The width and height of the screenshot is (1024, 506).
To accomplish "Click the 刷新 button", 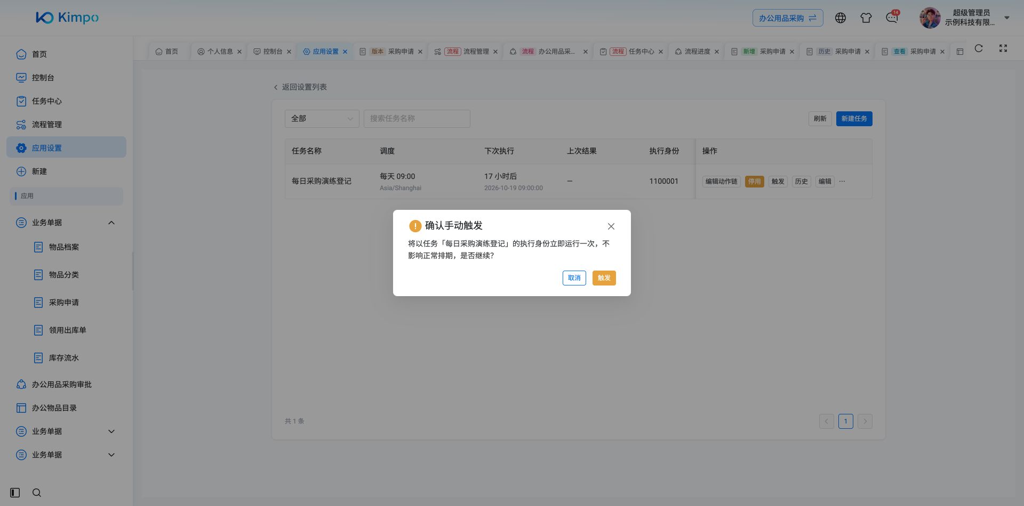I will coord(820,119).
